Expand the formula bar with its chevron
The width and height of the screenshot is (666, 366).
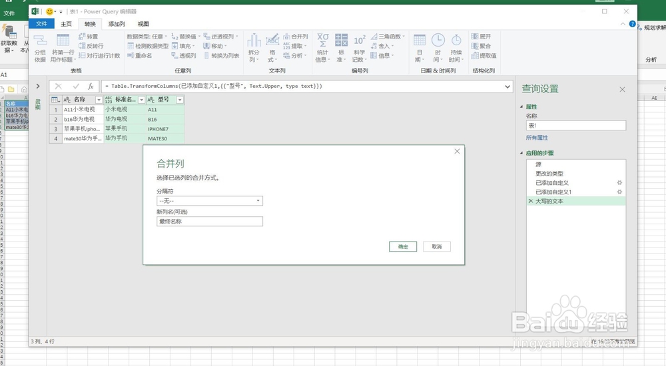[x=507, y=87]
